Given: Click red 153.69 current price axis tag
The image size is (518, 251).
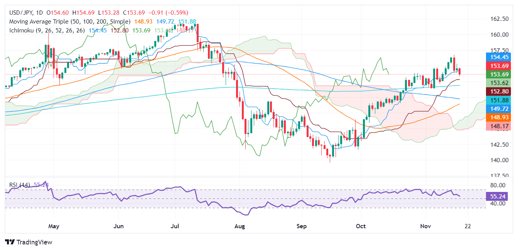Looking at the screenshot, I should (x=500, y=66).
